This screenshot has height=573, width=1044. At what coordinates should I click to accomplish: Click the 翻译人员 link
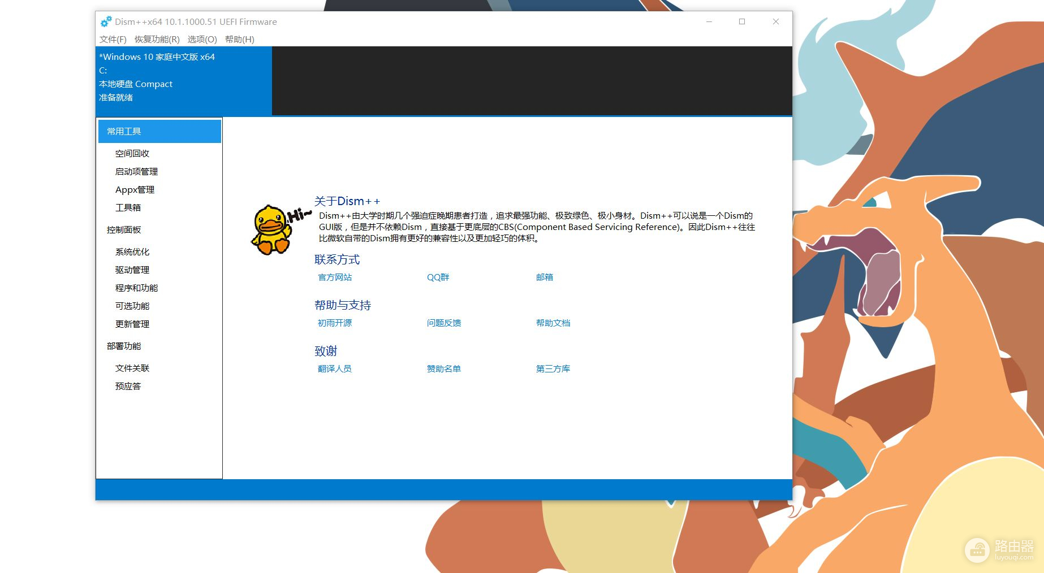(x=335, y=368)
